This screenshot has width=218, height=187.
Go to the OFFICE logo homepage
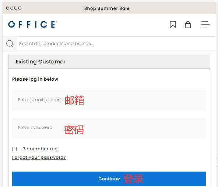tap(32, 24)
